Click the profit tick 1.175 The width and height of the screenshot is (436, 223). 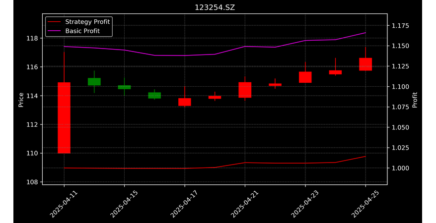(x=400, y=26)
